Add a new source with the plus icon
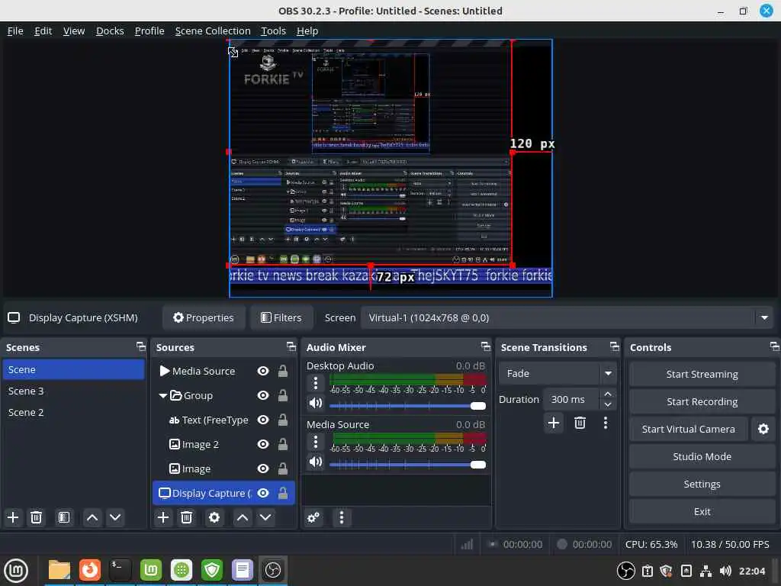This screenshot has width=781, height=586. [x=163, y=517]
